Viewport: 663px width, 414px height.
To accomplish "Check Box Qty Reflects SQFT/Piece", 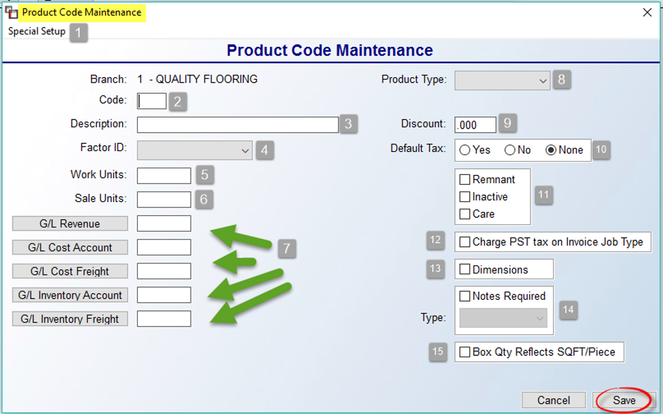I will 464,352.
